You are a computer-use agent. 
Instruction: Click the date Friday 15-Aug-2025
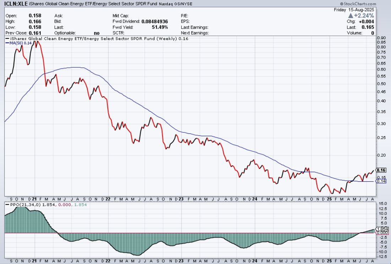354,10
